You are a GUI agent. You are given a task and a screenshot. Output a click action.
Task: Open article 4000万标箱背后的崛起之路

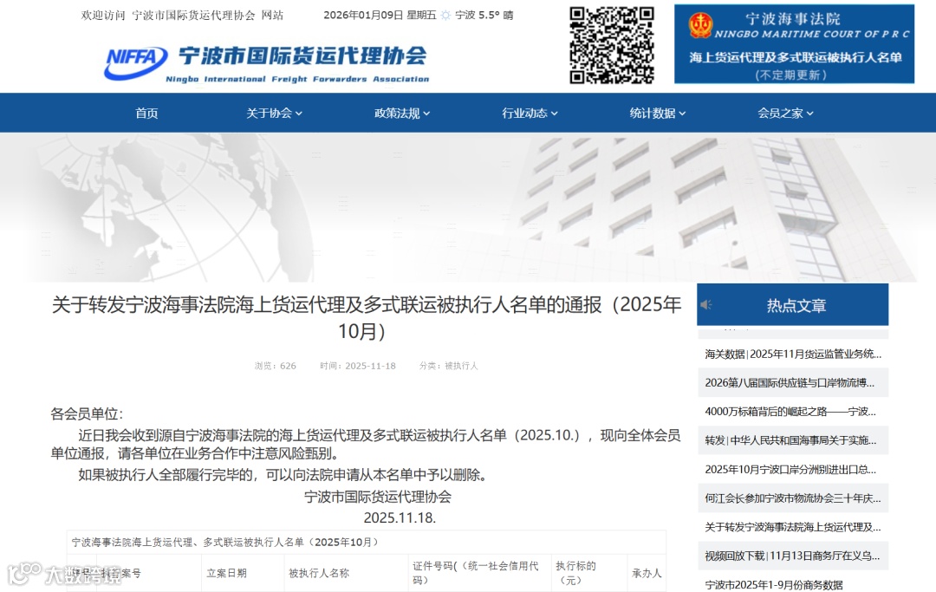[x=793, y=411]
